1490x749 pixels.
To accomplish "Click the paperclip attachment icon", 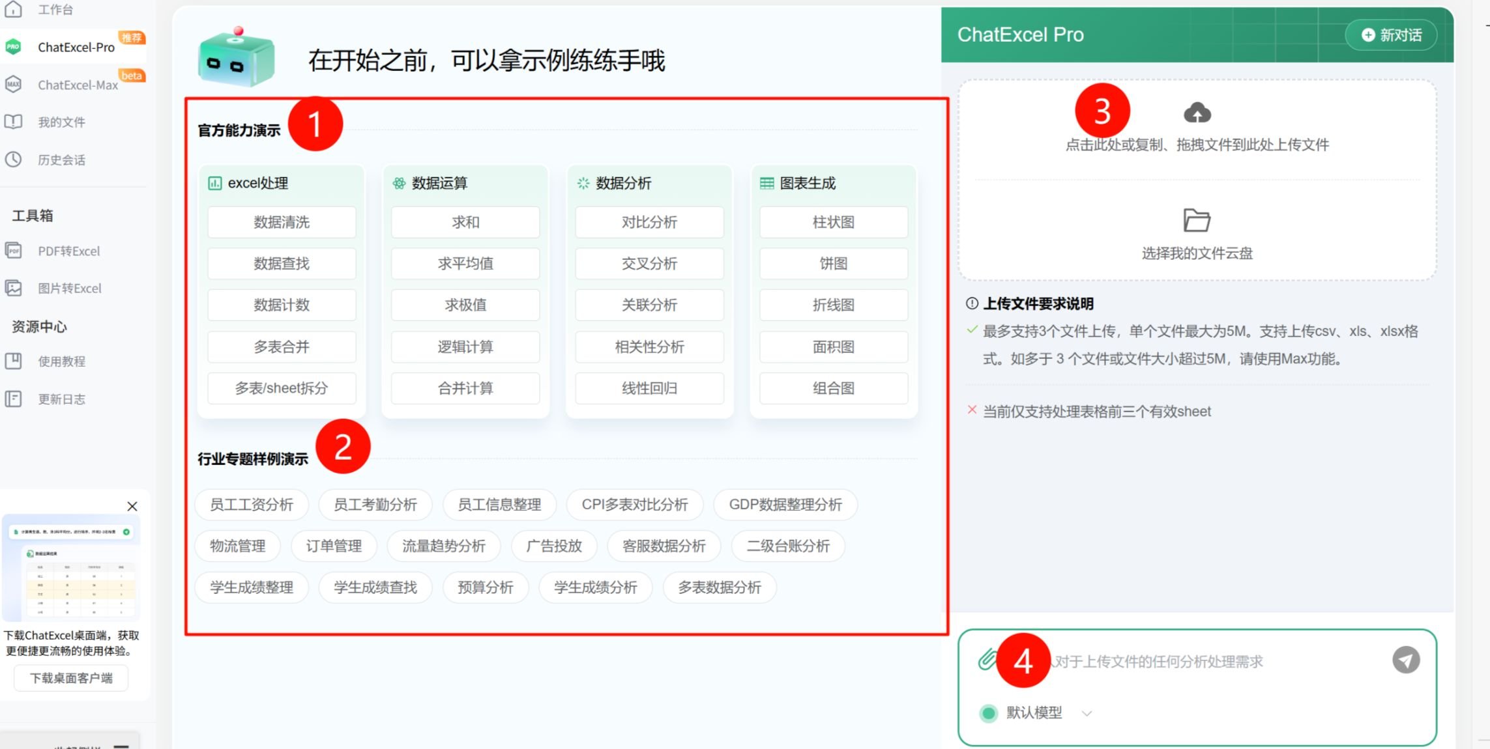I will (987, 660).
